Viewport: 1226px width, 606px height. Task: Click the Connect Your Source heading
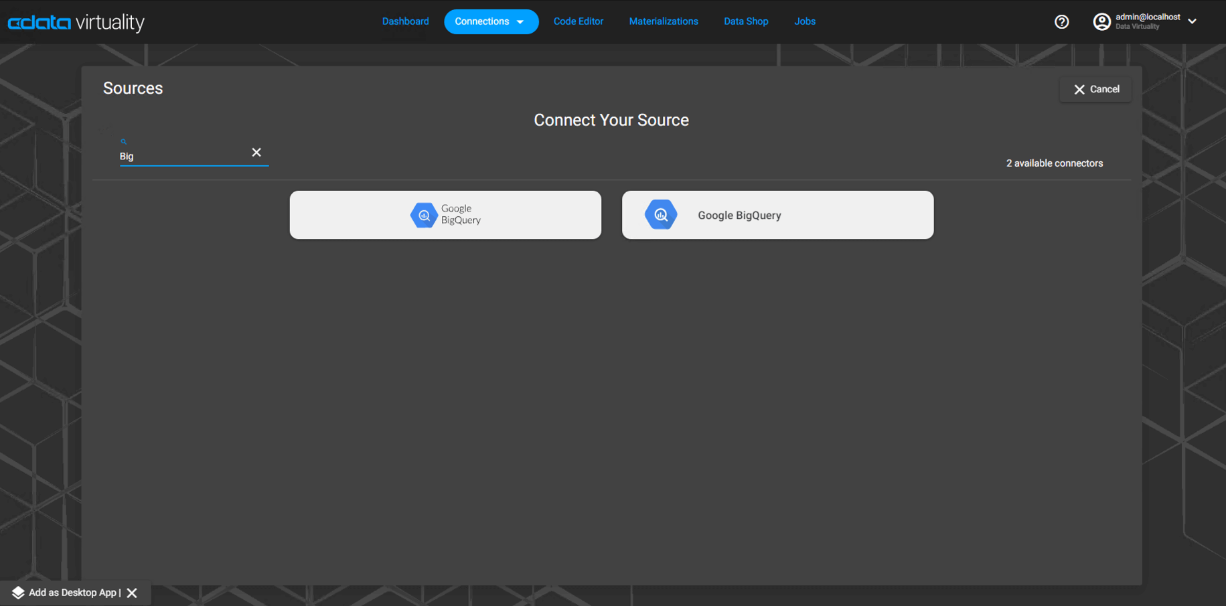click(611, 120)
